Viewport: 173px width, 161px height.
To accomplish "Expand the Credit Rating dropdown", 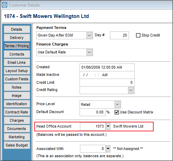I will pos(131,90).
